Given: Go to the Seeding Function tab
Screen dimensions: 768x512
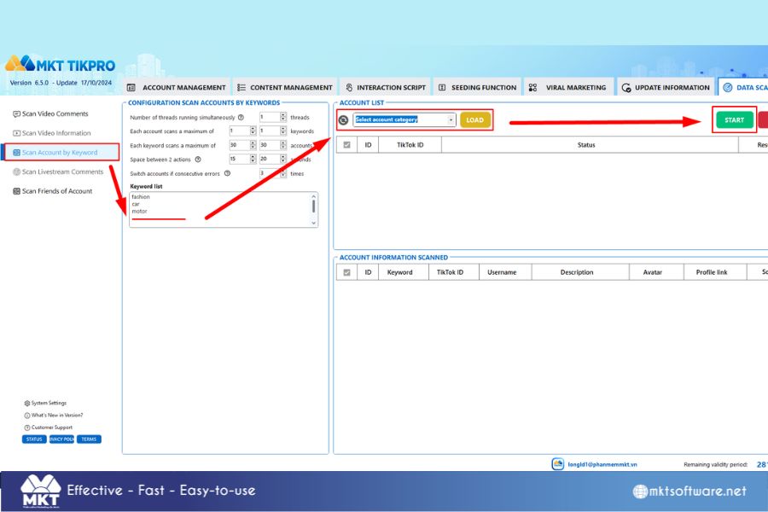Looking at the screenshot, I should point(478,87).
